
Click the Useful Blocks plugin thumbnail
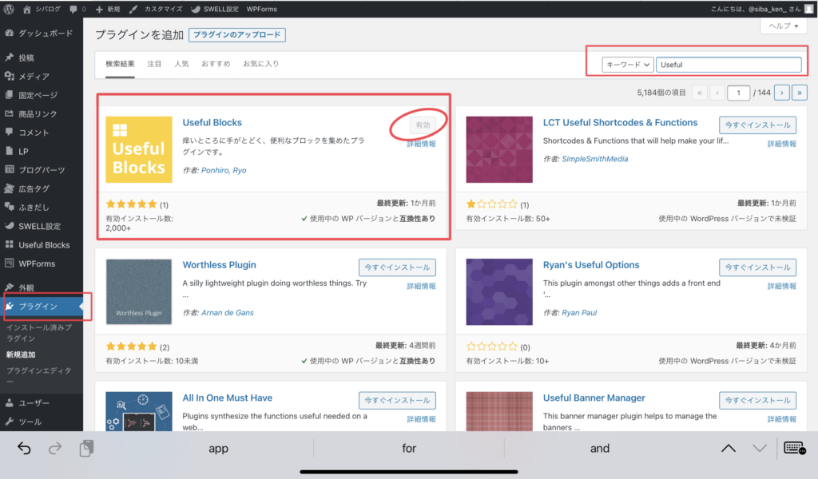pos(138,149)
